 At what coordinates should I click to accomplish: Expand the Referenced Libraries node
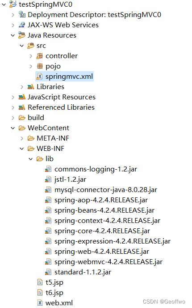pos(13,107)
